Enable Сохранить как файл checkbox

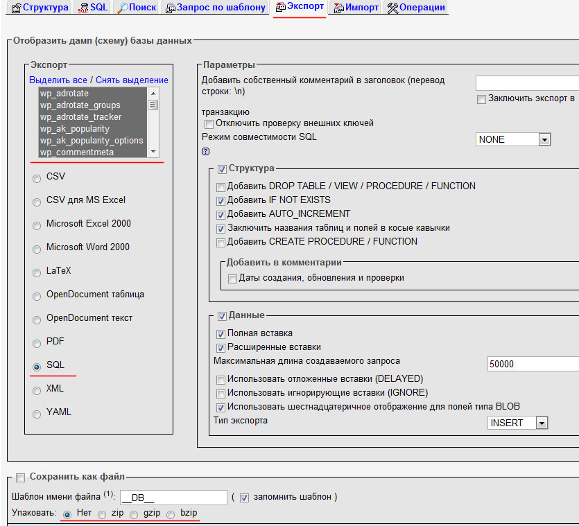pyautogui.click(x=21, y=478)
